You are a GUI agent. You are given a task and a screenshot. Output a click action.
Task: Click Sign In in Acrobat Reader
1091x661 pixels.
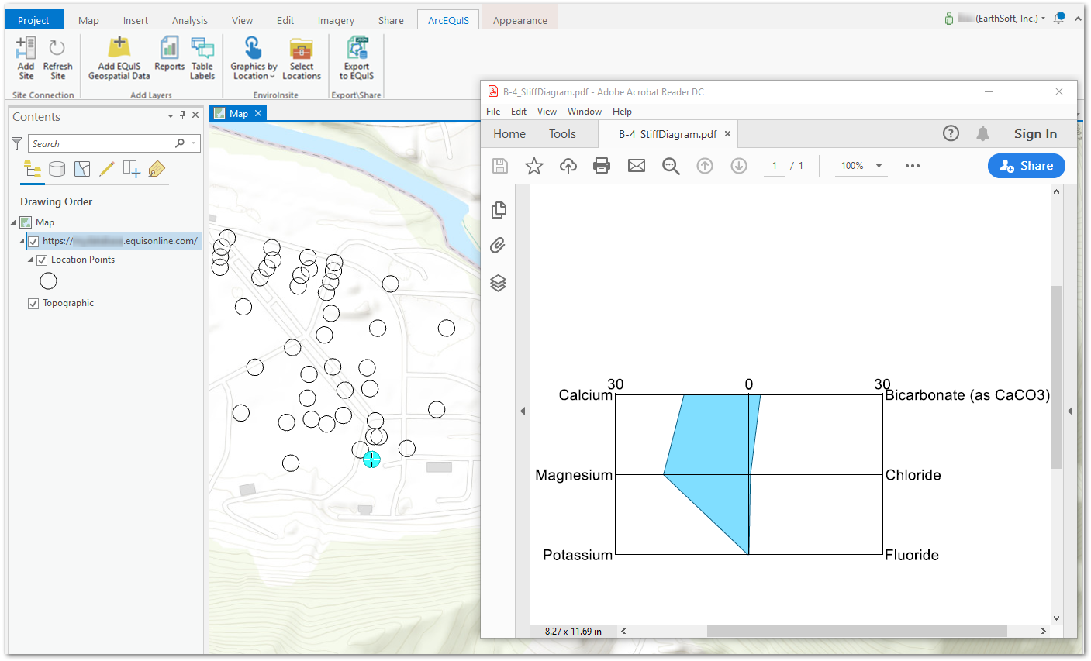click(1035, 134)
